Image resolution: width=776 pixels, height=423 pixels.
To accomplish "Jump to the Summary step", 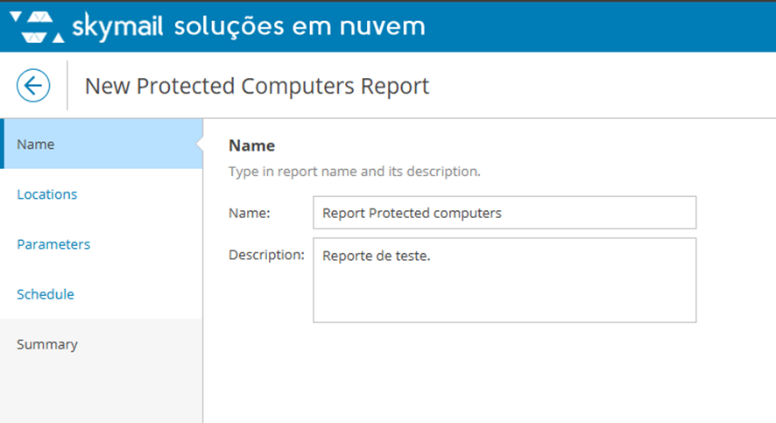I will (x=47, y=344).
